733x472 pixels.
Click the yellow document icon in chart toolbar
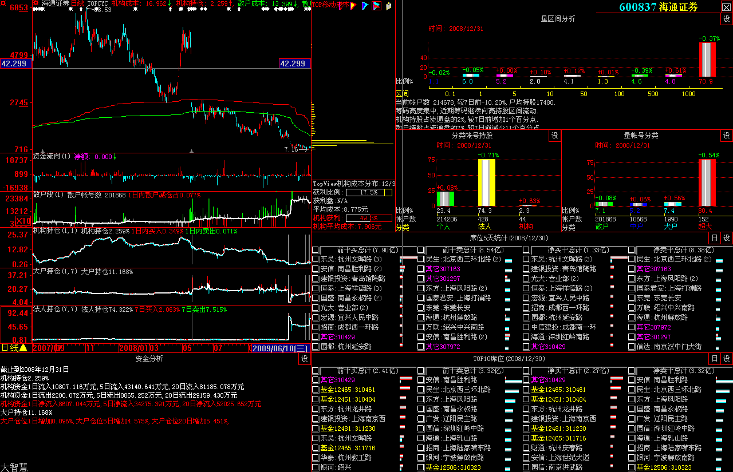click(389, 6)
